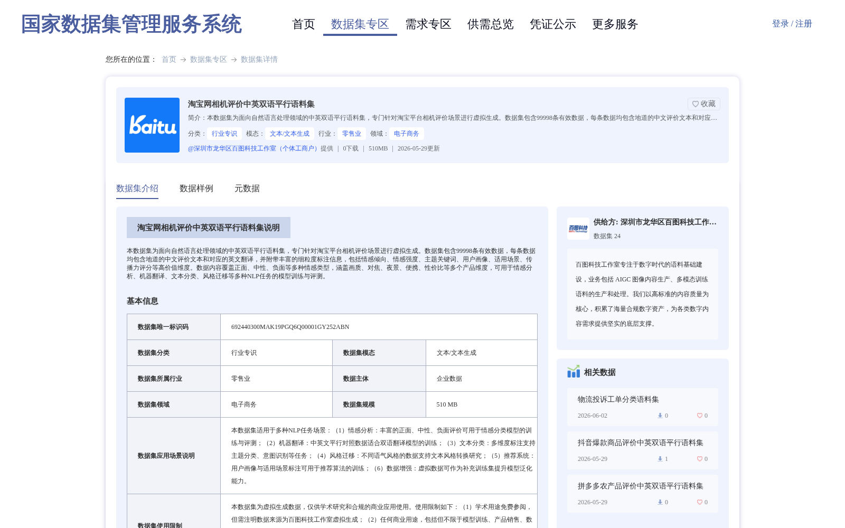Open 供需总览 in the top navigation

(491, 24)
